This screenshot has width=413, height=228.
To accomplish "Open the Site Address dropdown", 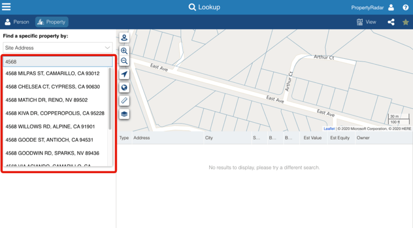I will 58,48.
